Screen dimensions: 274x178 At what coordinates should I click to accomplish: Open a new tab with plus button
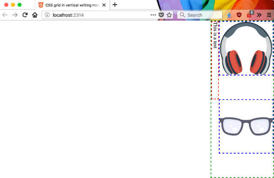click(x=115, y=5)
